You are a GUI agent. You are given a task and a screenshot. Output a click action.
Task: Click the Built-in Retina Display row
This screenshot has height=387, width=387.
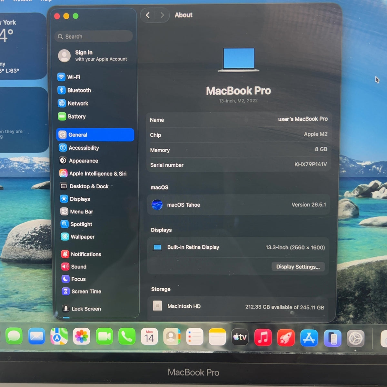(x=238, y=247)
